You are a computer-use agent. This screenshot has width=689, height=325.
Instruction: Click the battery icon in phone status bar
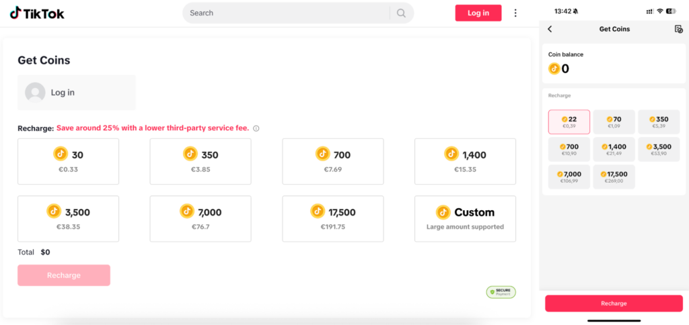[x=671, y=11]
